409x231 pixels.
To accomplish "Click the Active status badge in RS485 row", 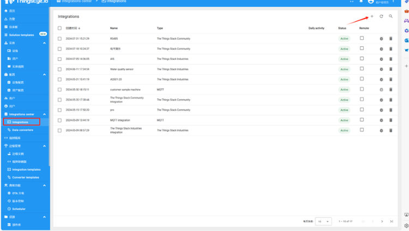I will (x=344, y=39).
